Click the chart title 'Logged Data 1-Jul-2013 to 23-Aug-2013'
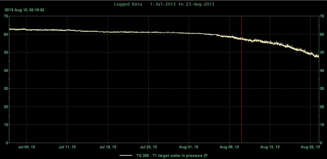 (164, 4)
